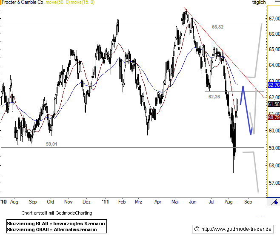Viewport: 280px width, 241px height.
Task: Click the 66,82 resistance level label
Action: [x=217, y=27]
